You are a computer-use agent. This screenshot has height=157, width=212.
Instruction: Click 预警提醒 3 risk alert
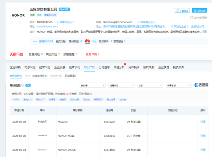(70, 54)
